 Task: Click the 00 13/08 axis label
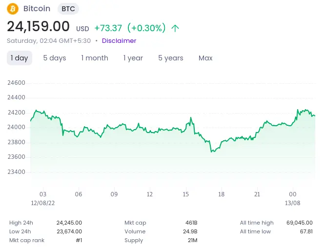click(x=292, y=198)
